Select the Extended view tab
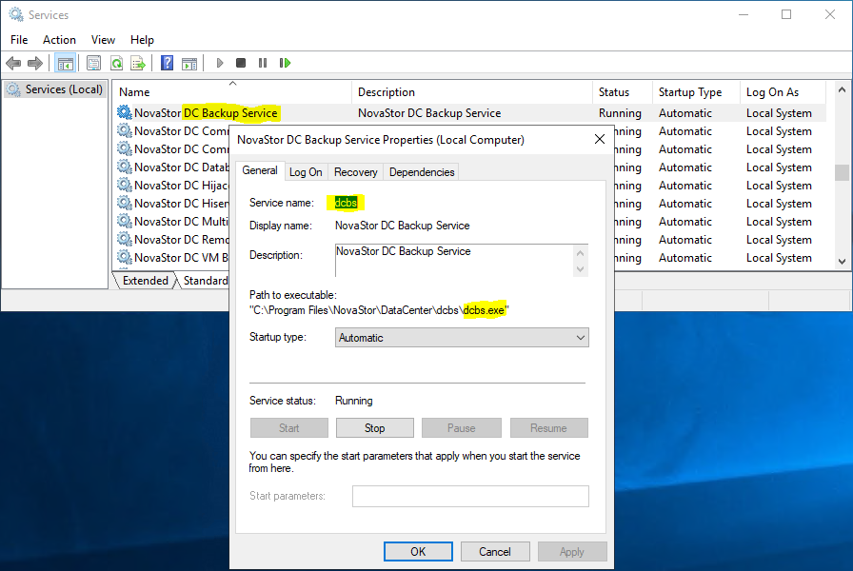Image resolution: width=853 pixels, height=571 pixels. (146, 281)
